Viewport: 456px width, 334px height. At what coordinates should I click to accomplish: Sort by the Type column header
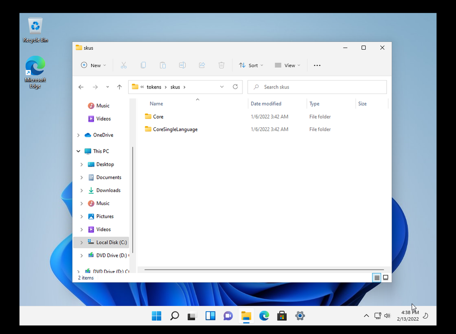point(314,104)
